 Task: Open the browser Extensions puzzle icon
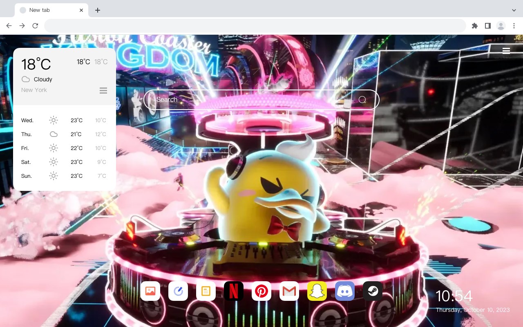pyautogui.click(x=474, y=26)
